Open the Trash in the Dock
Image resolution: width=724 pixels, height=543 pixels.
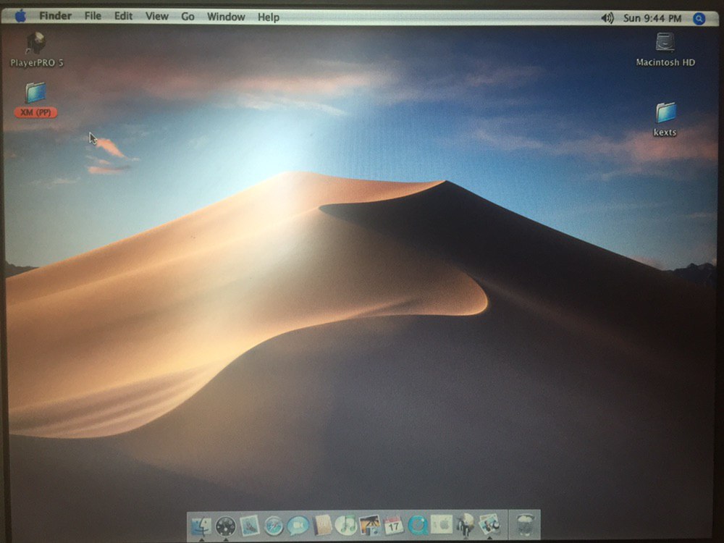coord(525,526)
